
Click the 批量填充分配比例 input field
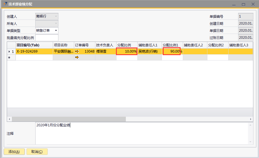(47, 38)
